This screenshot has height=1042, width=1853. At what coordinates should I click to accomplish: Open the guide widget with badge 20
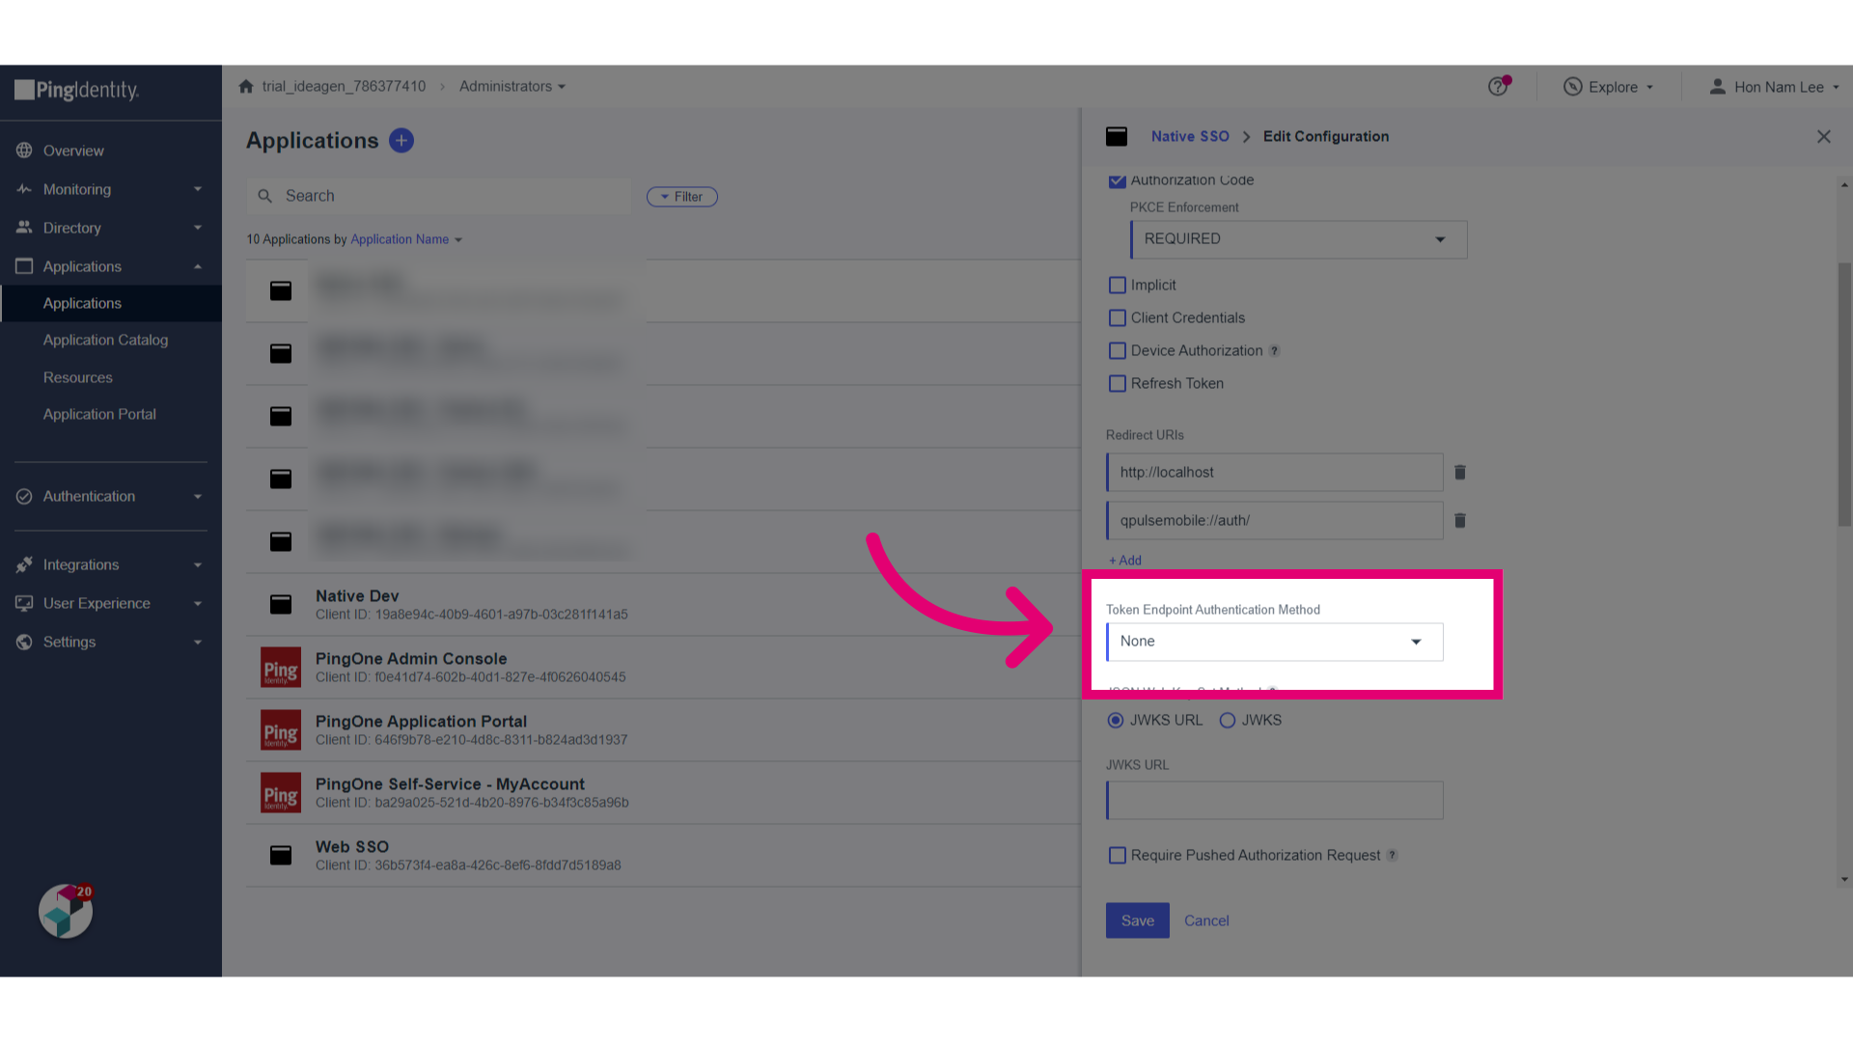pos(66,911)
